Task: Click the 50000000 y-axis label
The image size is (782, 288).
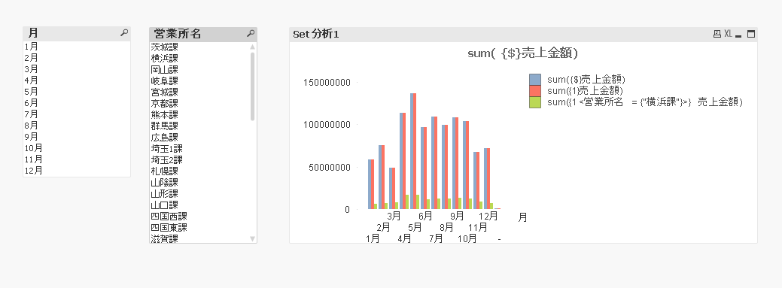Action: [x=329, y=168]
